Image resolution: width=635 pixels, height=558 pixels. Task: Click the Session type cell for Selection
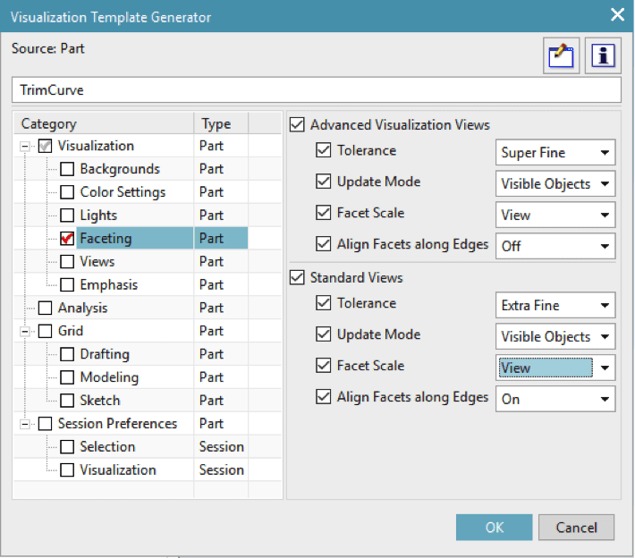(221, 446)
